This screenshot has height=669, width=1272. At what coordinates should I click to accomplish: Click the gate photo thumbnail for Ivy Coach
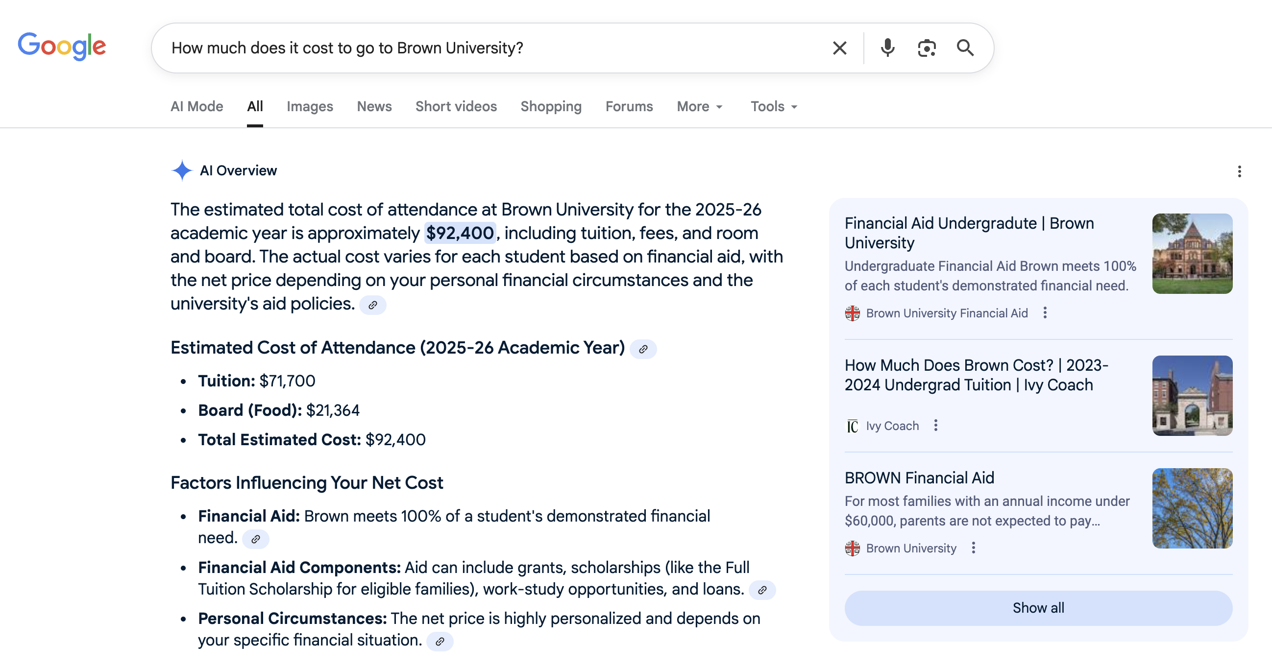(1192, 396)
